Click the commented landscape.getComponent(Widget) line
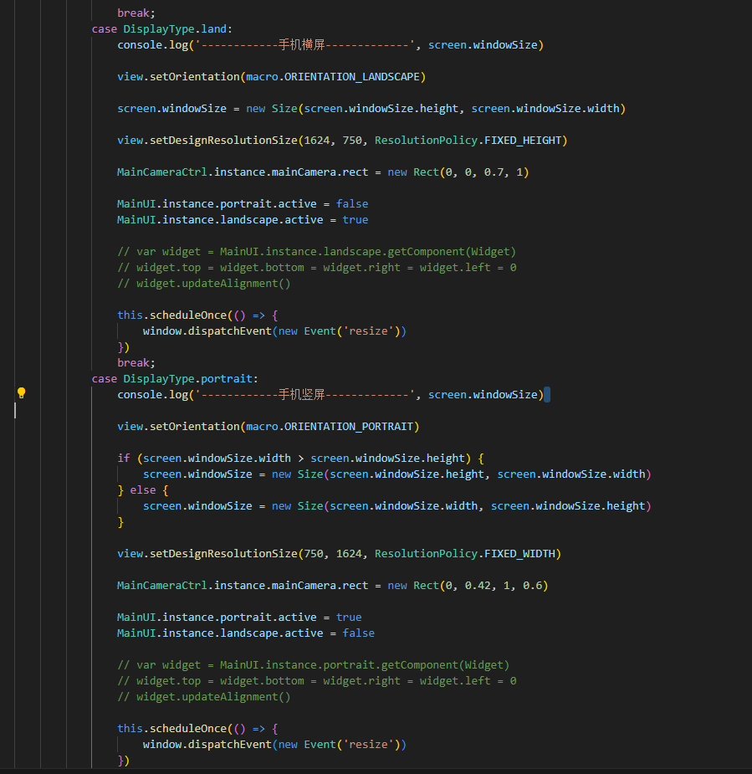The height and width of the screenshot is (774, 752). (316, 251)
